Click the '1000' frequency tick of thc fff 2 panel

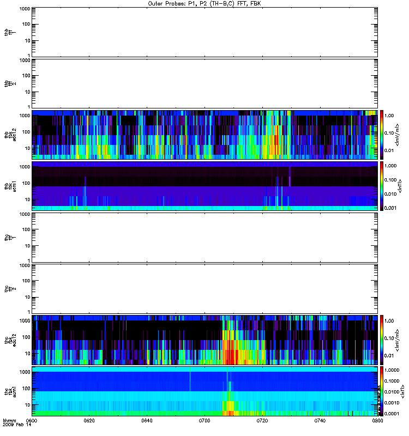point(25,265)
